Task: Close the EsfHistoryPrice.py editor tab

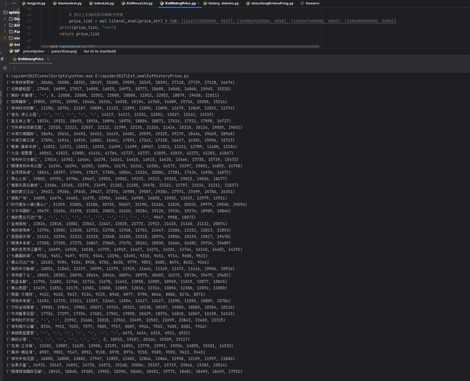Action: tap(199, 3)
